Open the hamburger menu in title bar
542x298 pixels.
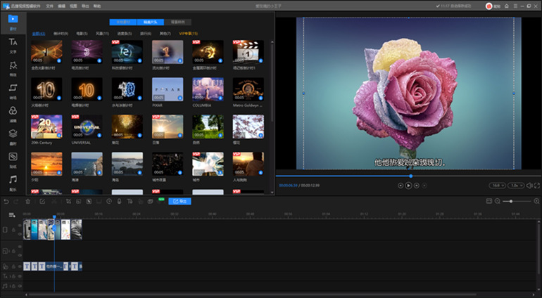pyautogui.click(x=515, y=6)
